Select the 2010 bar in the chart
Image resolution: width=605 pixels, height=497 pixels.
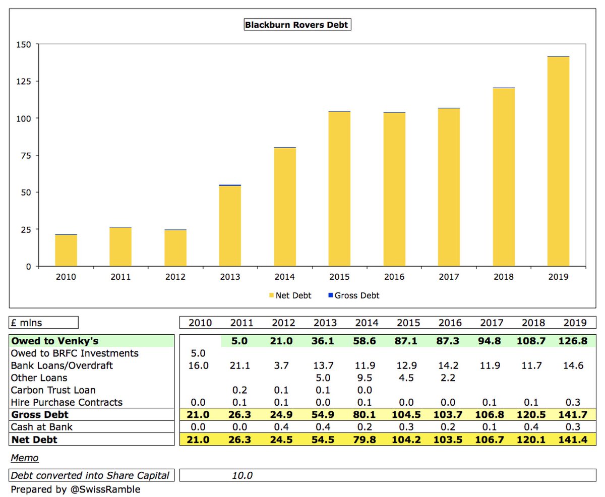pyautogui.click(x=66, y=251)
